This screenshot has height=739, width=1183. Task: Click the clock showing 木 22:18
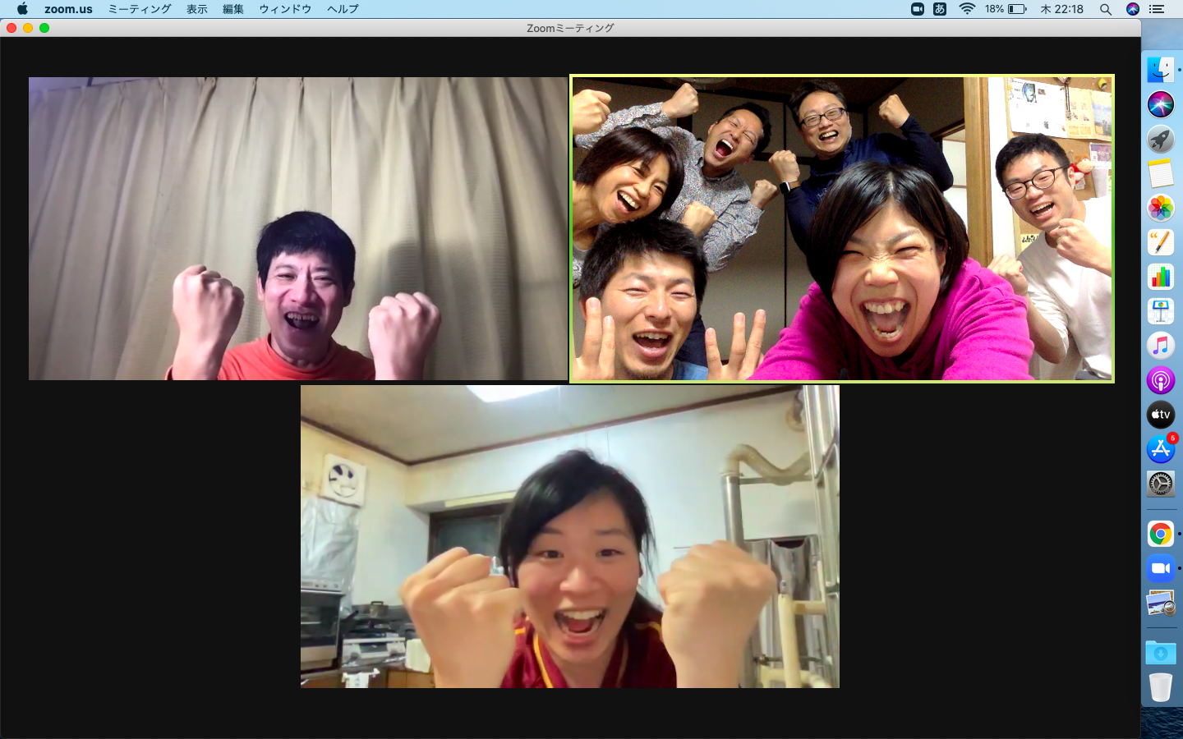click(1061, 9)
